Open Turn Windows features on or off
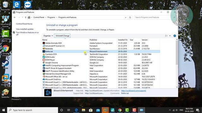 [x=27, y=34]
